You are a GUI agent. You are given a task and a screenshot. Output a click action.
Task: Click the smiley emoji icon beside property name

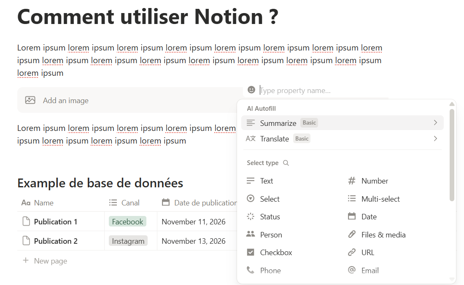(x=251, y=90)
